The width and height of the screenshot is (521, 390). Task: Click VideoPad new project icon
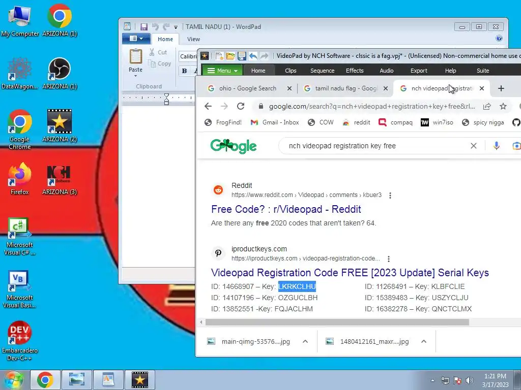pos(219,56)
